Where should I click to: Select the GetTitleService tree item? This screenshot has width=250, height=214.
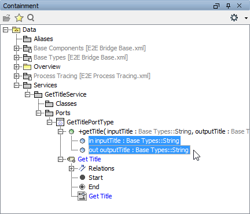[65, 94]
